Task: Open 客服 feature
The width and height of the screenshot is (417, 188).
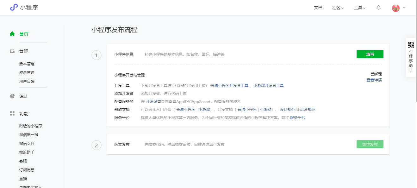Action: [x=23, y=161]
